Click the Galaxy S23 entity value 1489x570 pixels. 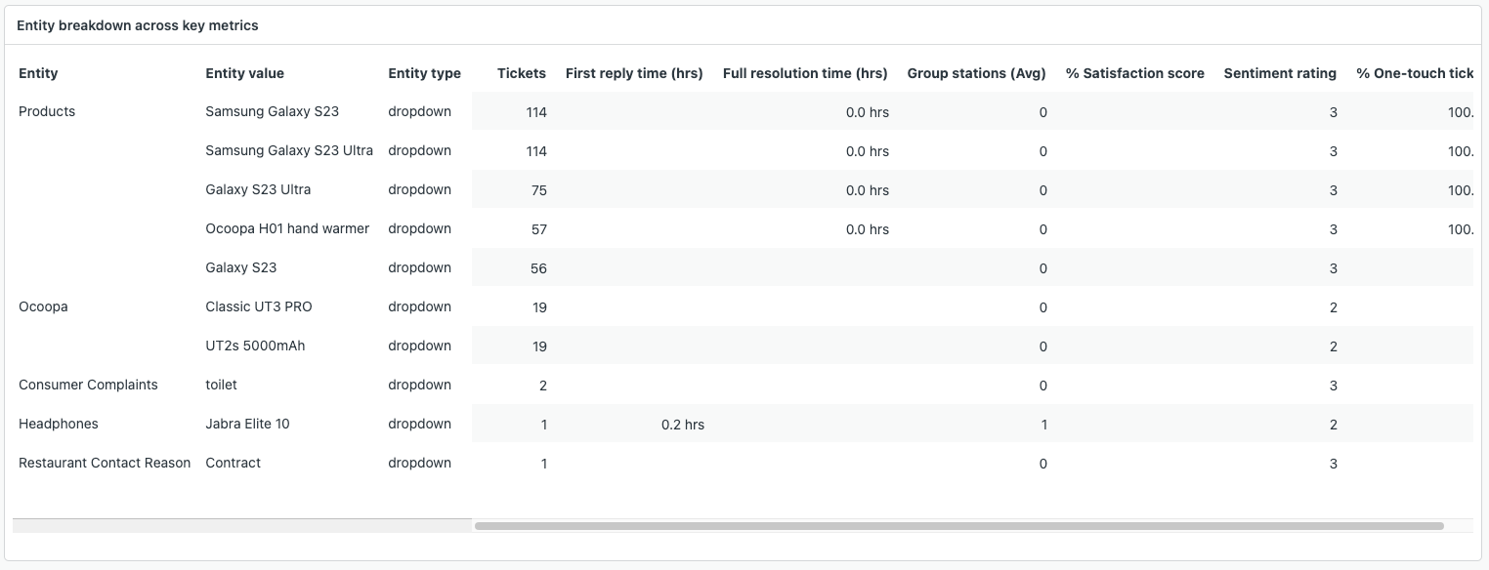pyautogui.click(x=241, y=267)
